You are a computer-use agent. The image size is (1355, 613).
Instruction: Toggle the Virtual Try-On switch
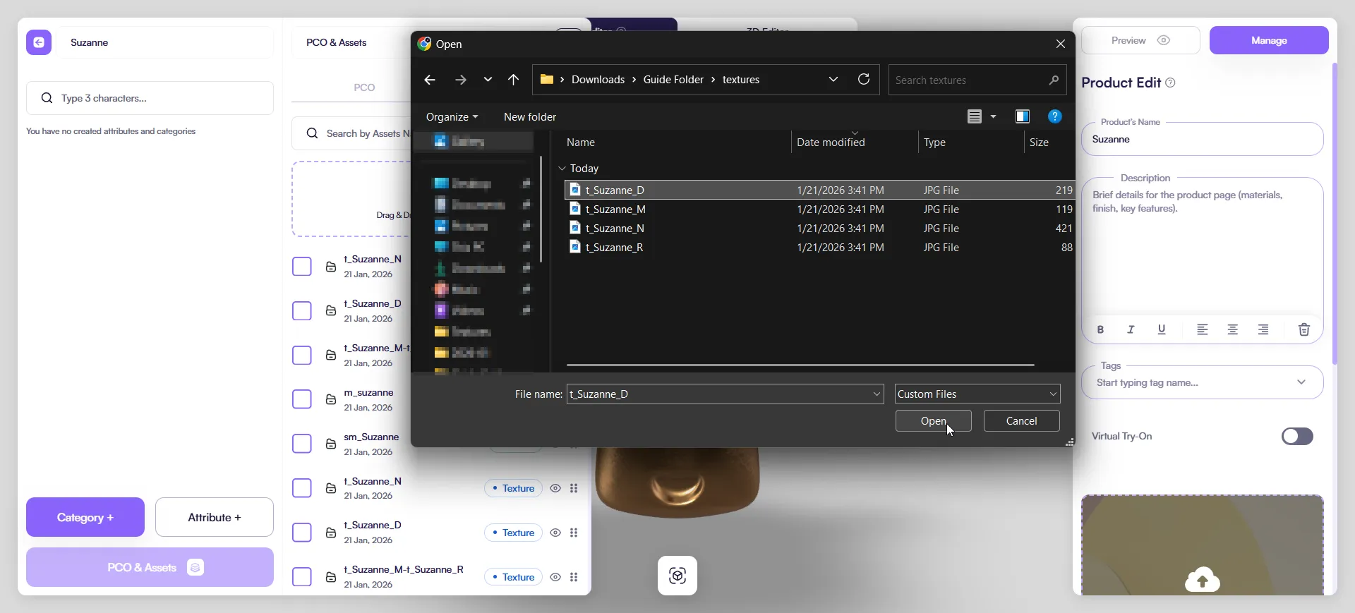(1296, 437)
